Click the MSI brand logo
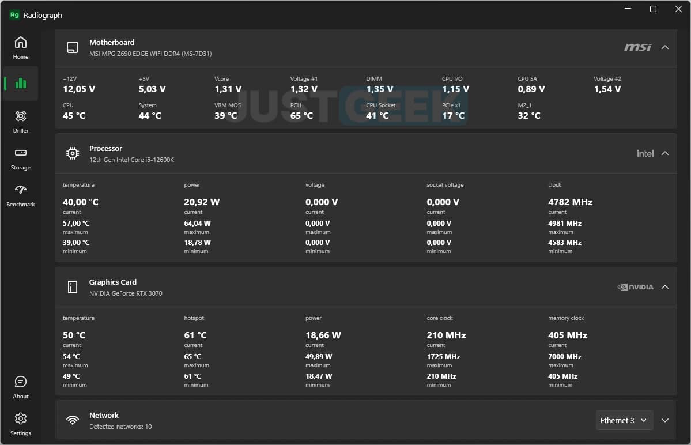 [x=637, y=47]
